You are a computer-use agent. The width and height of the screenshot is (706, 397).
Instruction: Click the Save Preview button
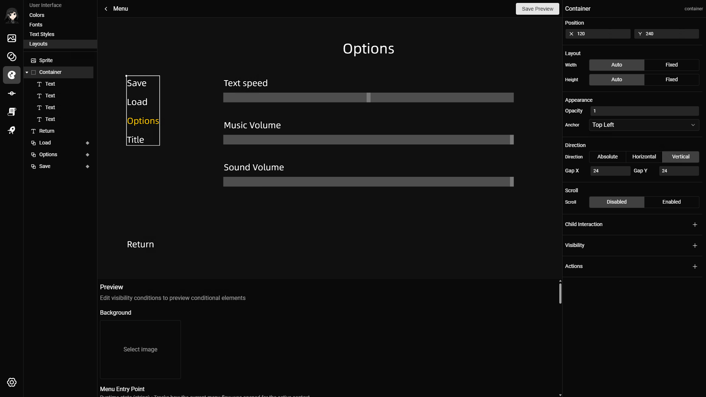(537, 8)
